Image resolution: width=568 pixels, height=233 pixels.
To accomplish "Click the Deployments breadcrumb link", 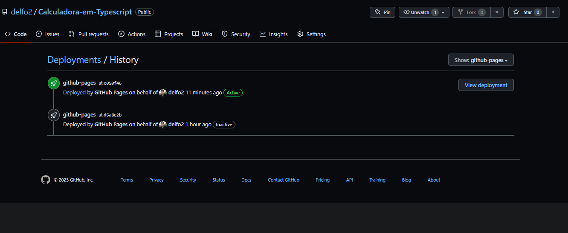I will pyautogui.click(x=74, y=60).
